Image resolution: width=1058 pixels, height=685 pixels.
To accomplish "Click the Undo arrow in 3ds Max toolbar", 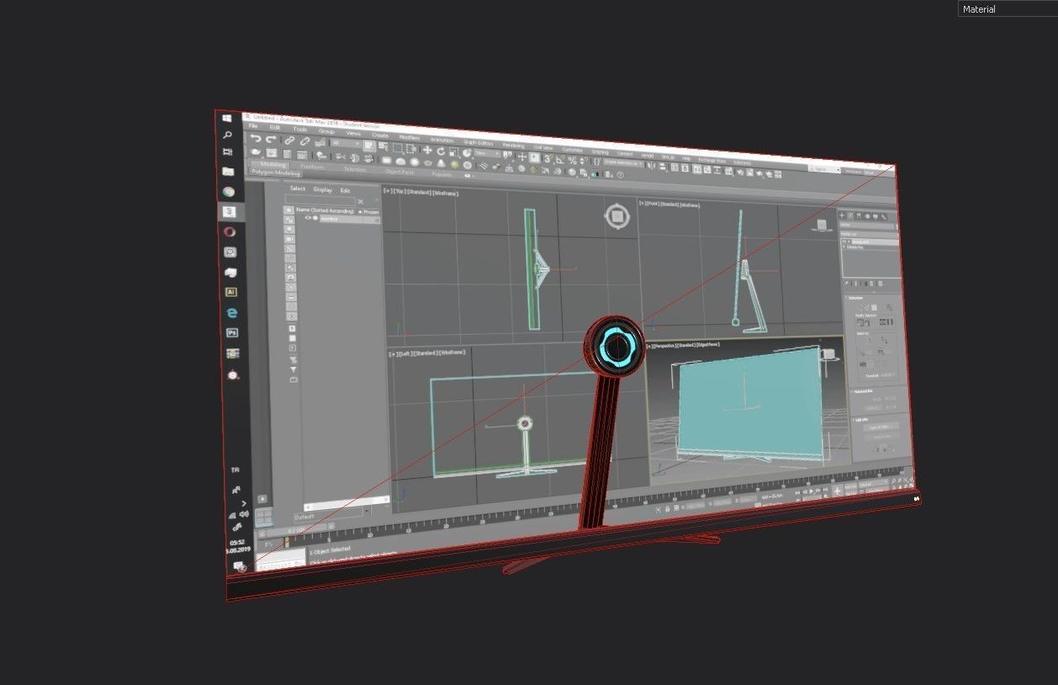I will tap(256, 138).
